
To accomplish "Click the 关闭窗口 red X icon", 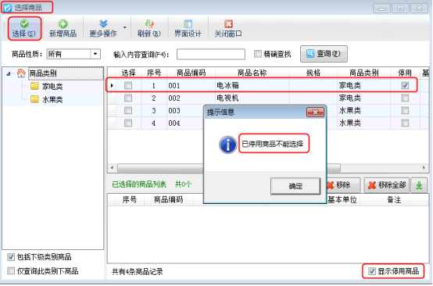I will pyautogui.click(x=228, y=23).
